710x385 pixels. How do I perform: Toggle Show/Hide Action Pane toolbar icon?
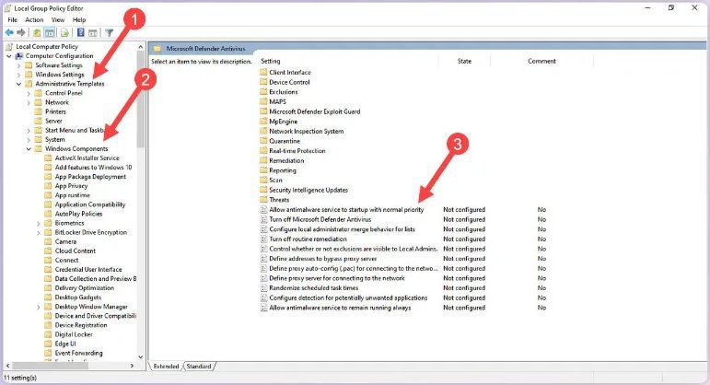tap(93, 32)
